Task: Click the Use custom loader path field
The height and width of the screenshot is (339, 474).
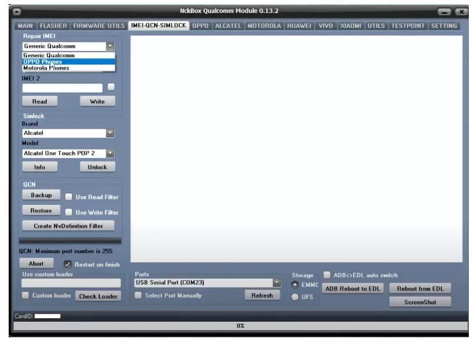Action: (71, 283)
